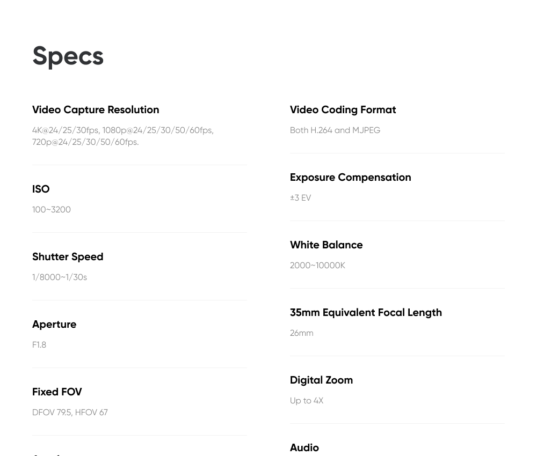This screenshot has width=537, height=456.
Task: Select the Aperture heading
Action: [x=54, y=325]
